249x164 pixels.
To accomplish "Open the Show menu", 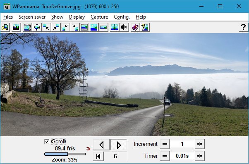I will tap(57, 17).
